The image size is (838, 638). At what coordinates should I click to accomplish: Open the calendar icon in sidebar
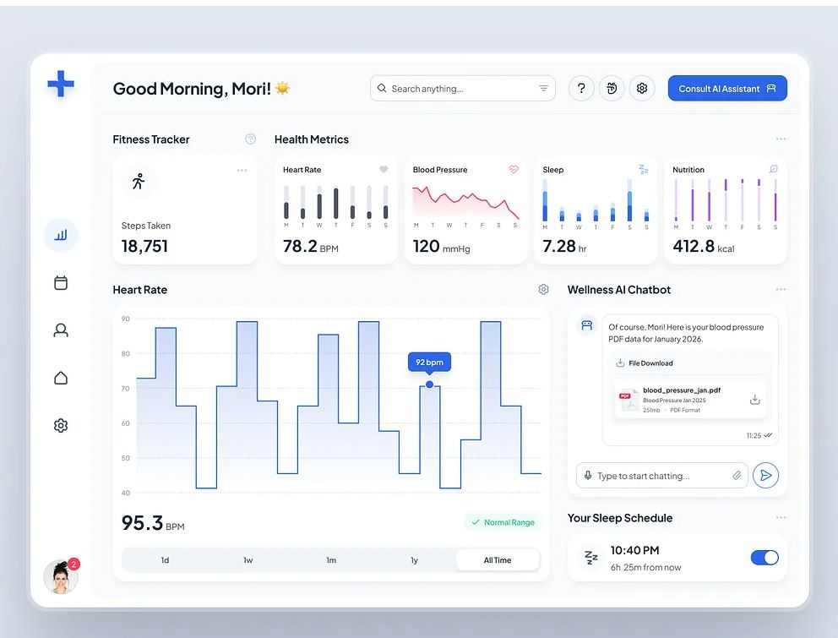[x=61, y=283]
